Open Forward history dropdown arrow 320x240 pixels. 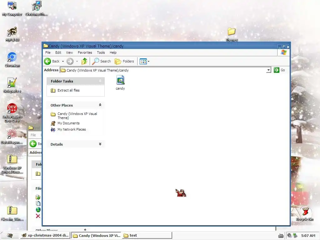77,61
